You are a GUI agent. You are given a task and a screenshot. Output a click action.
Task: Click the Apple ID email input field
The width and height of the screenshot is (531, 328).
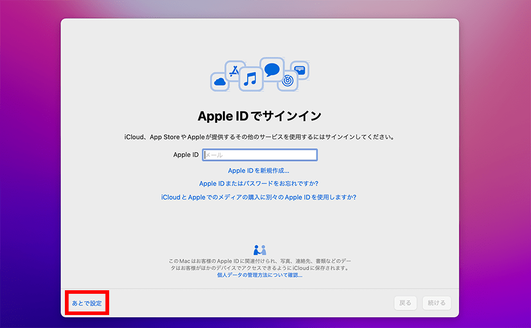pyautogui.click(x=260, y=155)
